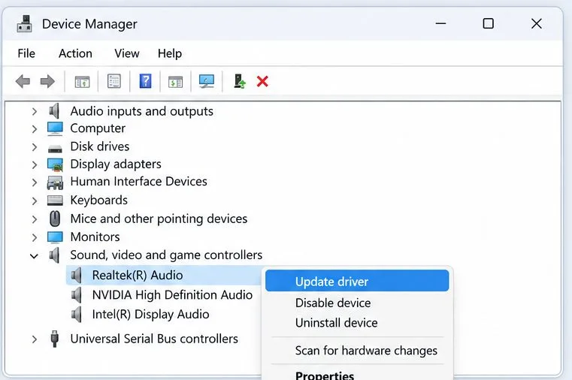Select the NVIDIA High Definition Audio device
The height and width of the screenshot is (380, 572).
(x=172, y=294)
